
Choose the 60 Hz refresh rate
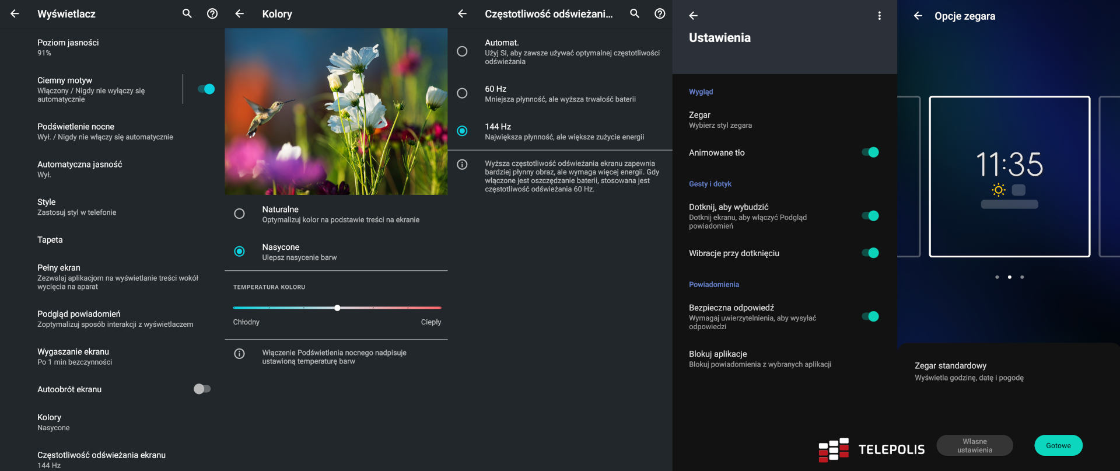pos(462,93)
